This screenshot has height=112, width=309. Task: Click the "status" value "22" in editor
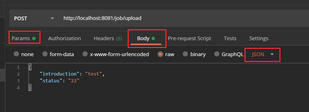(74, 81)
